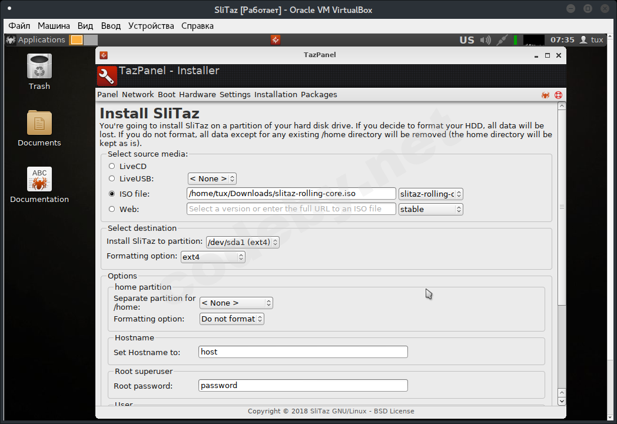Select the LiveCD source radio button

click(x=112, y=166)
